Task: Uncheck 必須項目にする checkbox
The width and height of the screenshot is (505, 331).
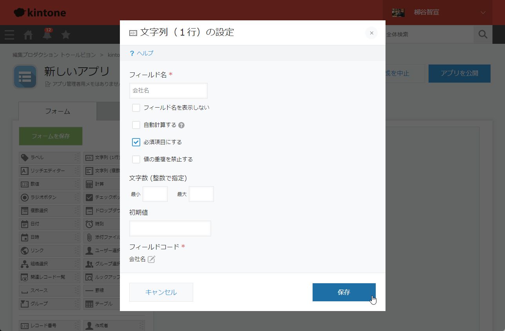Action: point(136,142)
